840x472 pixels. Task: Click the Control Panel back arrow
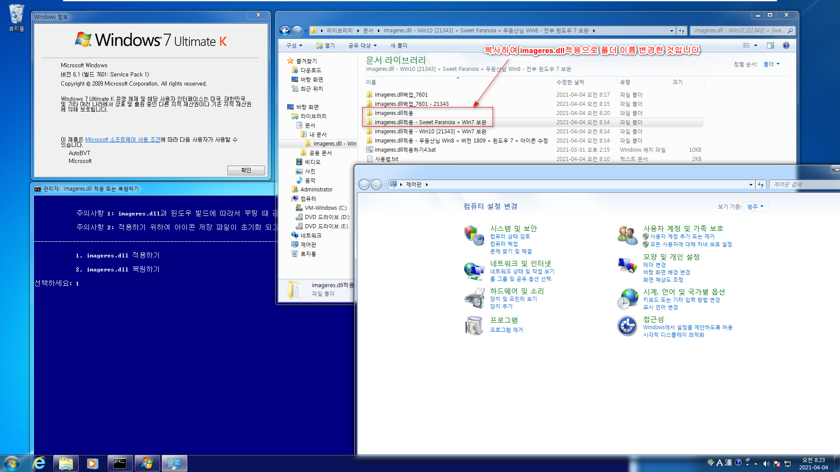pos(364,184)
